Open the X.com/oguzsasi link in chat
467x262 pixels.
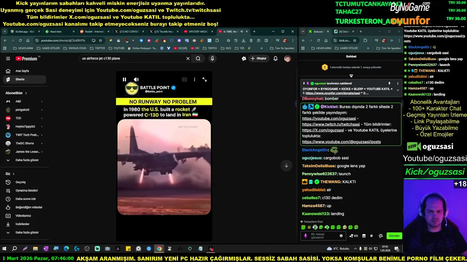click(323, 130)
